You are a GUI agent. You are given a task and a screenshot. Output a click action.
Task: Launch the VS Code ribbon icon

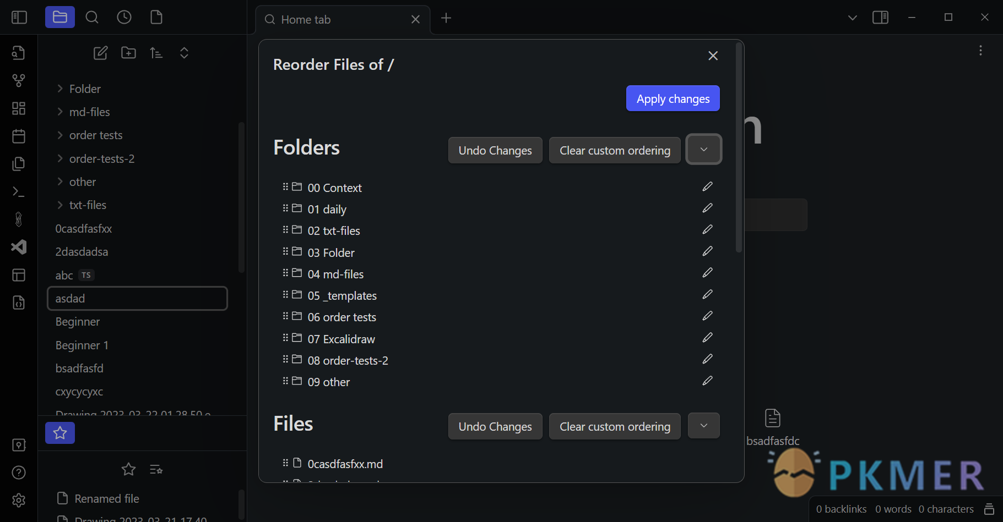18,247
